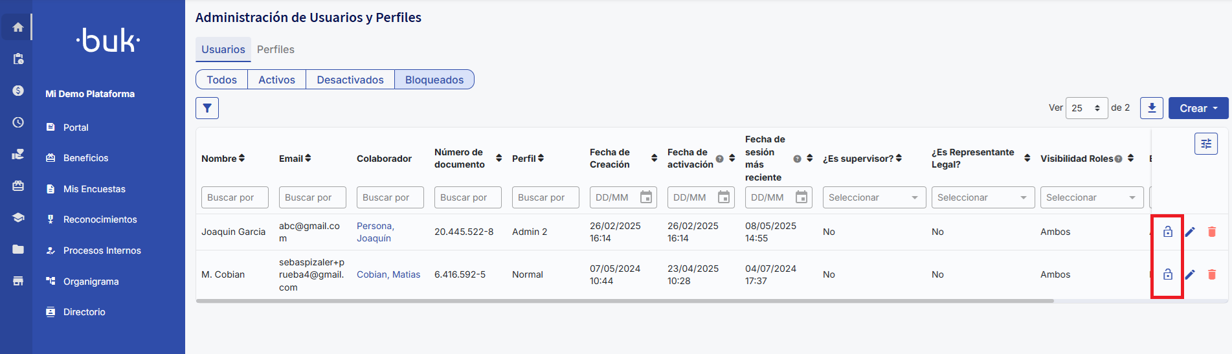1232x354 pixels.
Task: Select the Todos users filter
Action: (x=221, y=80)
